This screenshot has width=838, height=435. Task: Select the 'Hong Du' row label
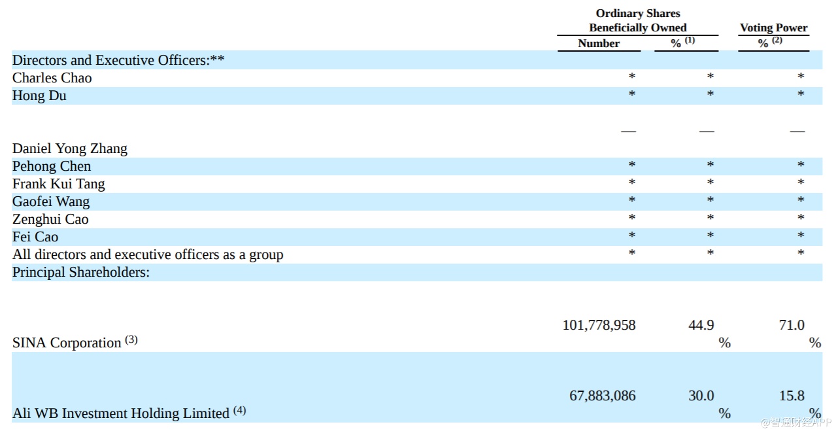click(x=39, y=96)
